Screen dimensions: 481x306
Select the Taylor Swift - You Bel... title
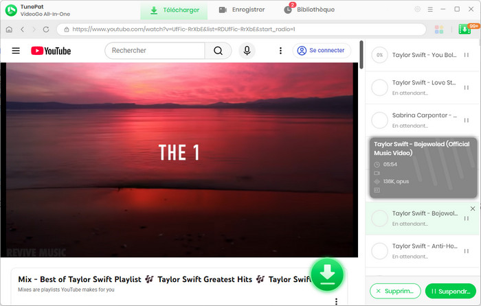(424, 55)
